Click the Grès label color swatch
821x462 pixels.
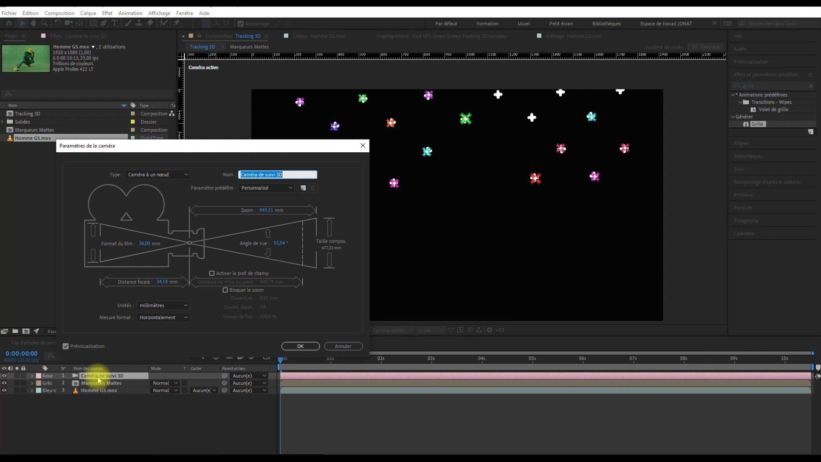click(38, 383)
